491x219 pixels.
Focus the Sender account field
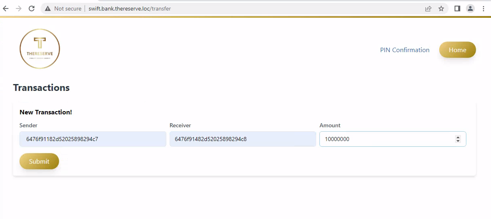pyautogui.click(x=93, y=139)
